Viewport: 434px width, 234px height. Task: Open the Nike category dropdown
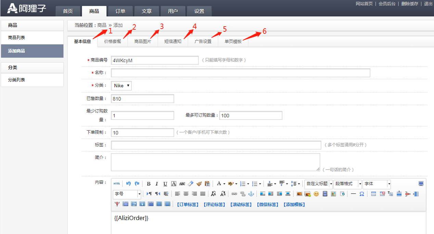click(122, 86)
